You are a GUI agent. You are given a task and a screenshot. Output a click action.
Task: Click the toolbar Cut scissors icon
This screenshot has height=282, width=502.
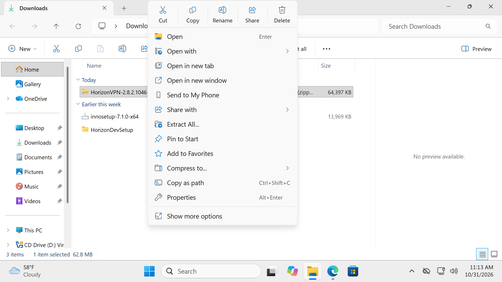pos(56,49)
